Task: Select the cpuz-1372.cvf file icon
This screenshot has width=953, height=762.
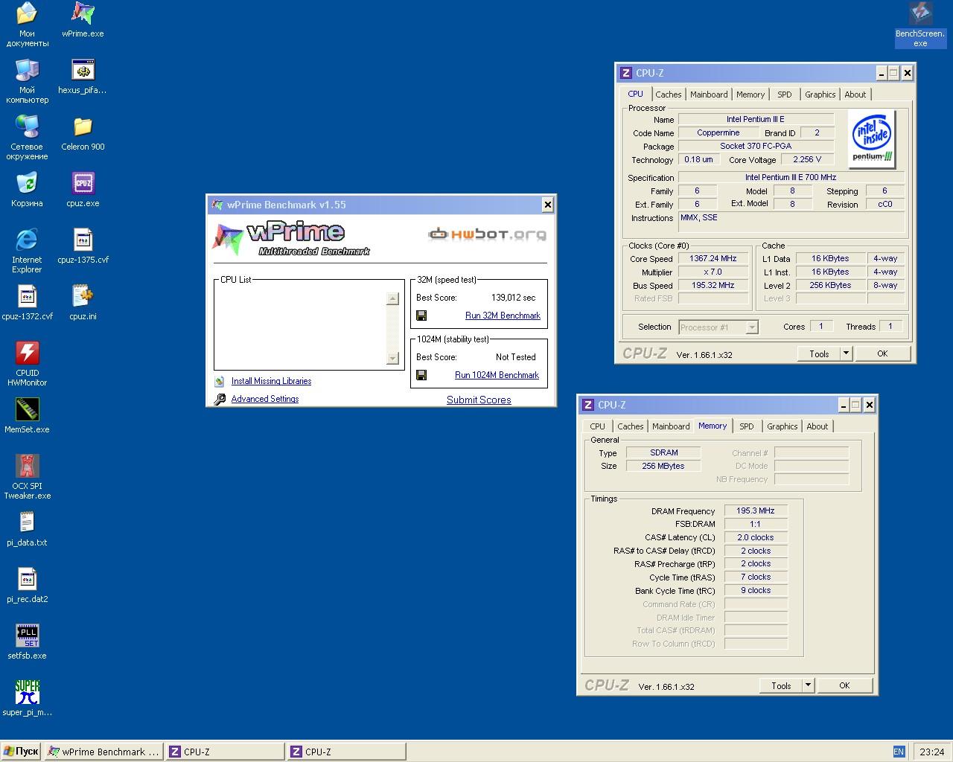Action: point(27,303)
